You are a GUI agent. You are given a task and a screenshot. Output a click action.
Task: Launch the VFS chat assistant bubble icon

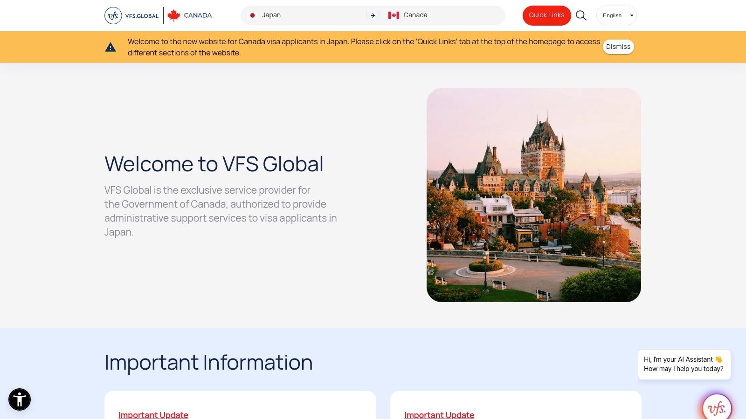717,408
